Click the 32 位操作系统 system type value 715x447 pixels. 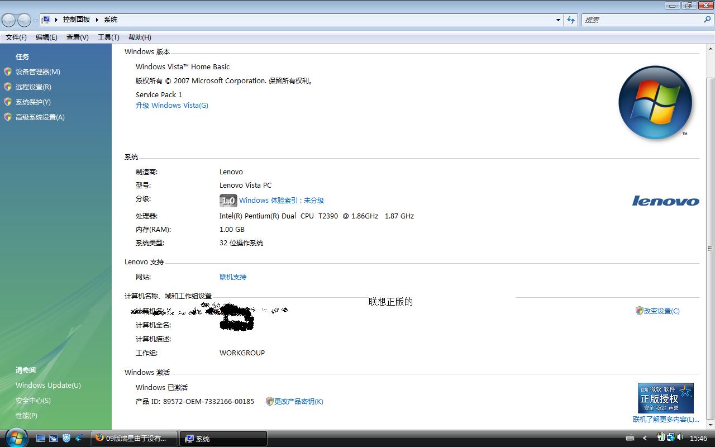pos(241,242)
